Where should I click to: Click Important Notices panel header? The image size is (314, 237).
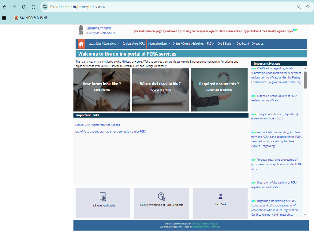[x=279, y=64]
